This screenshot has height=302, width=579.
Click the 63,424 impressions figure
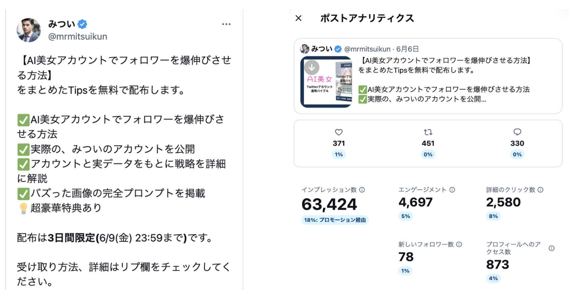pyautogui.click(x=329, y=204)
